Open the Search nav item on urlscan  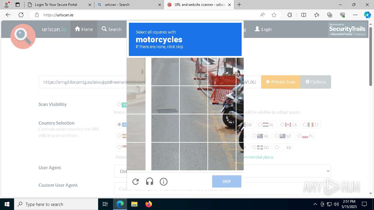click(112, 29)
